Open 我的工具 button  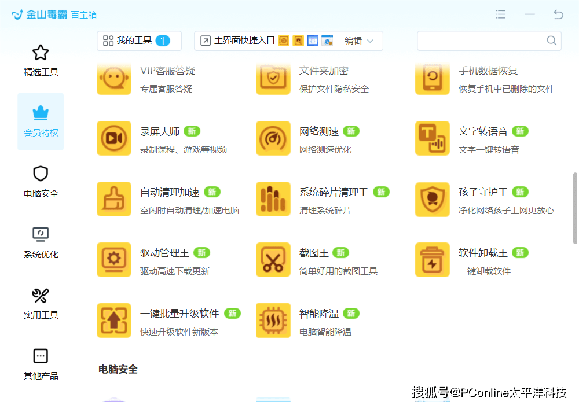pos(139,41)
